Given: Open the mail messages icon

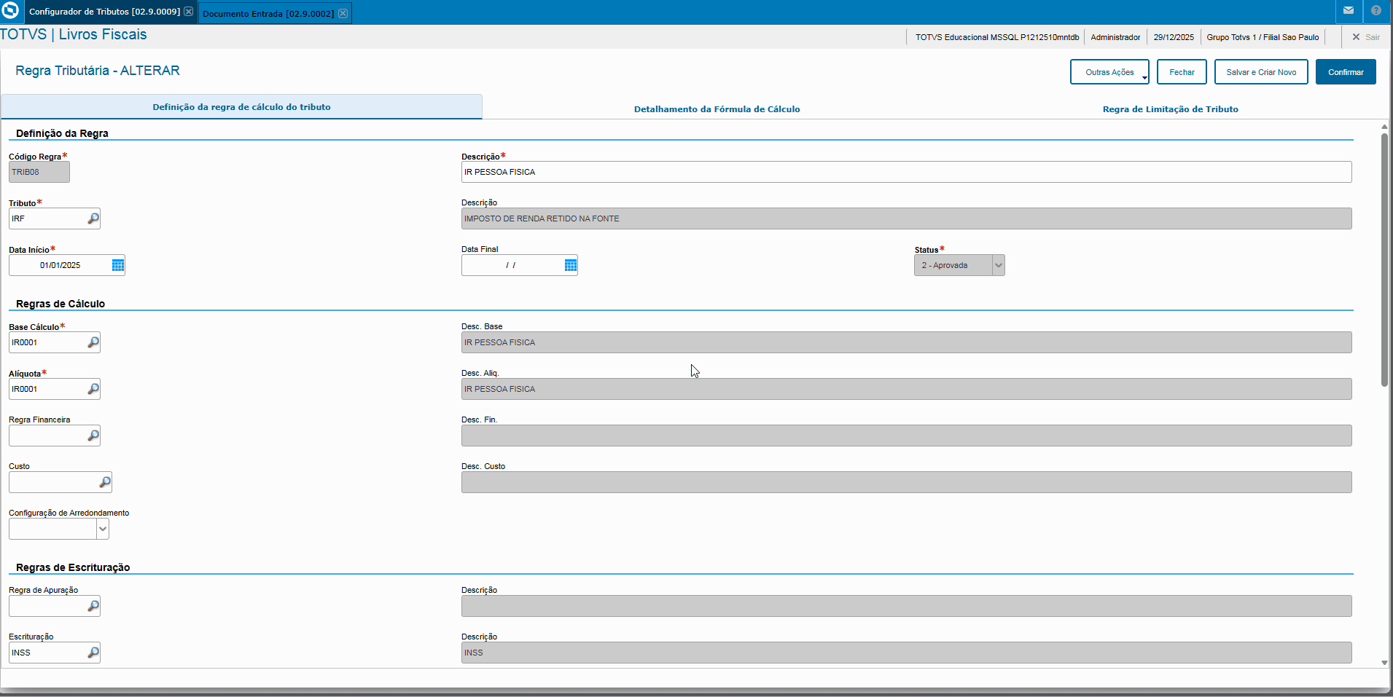Looking at the screenshot, I should pos(1349,11).
